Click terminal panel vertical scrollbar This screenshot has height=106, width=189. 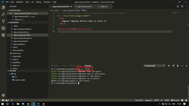(x=188, y=91)
